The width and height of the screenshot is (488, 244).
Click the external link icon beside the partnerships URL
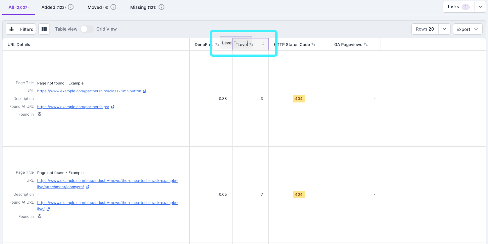[145, 91]
